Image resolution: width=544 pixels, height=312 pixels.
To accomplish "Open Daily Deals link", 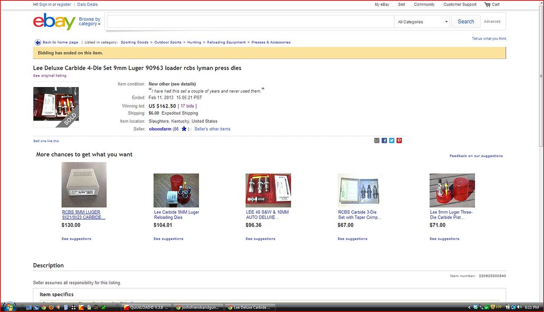I will click(88, 4).
